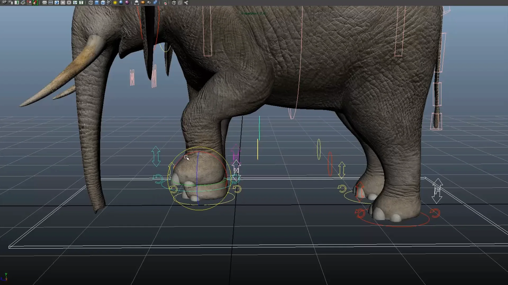Toggle Motion Blur orange icon
The width and height of the screenshot is (508, 285).
pyautogui.click(x=143, y=3)
